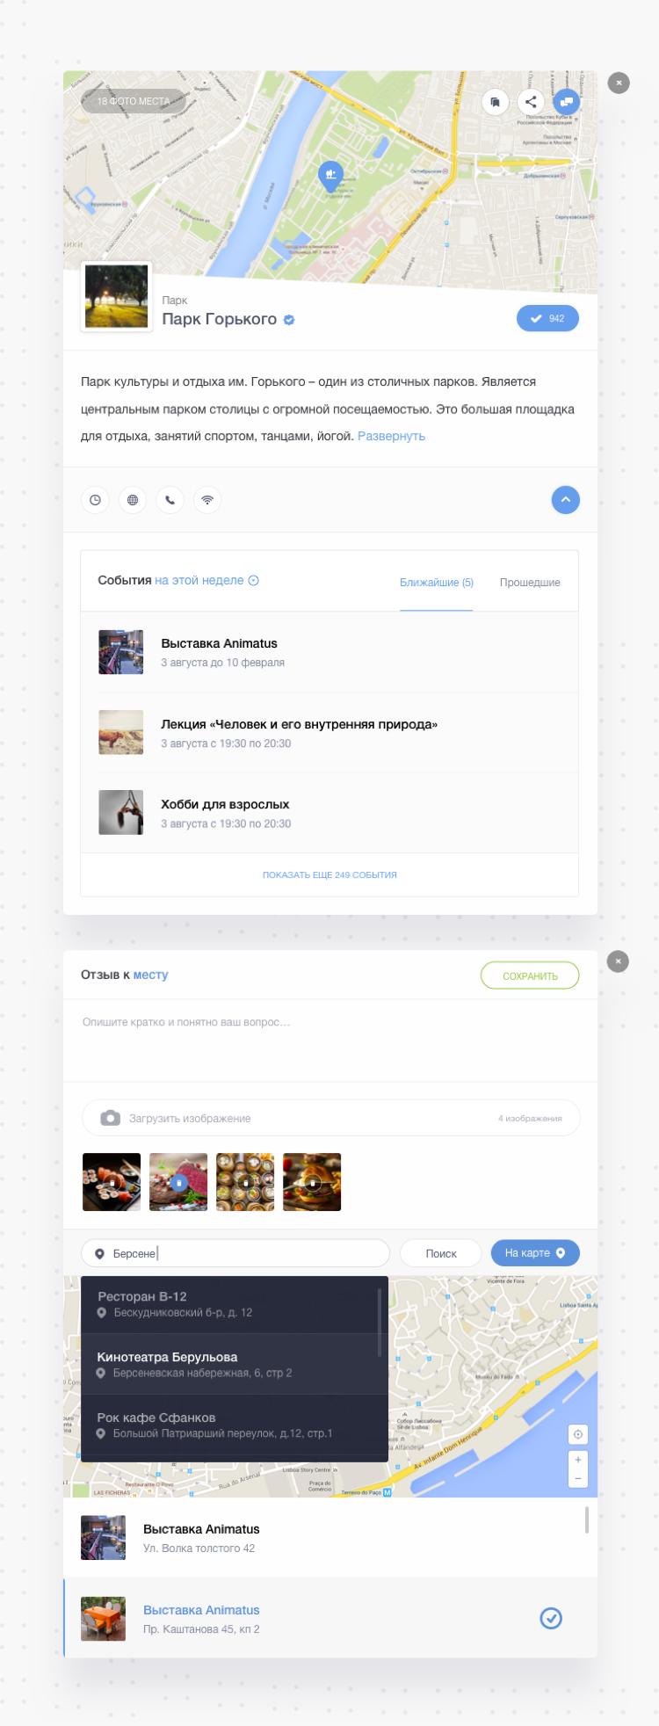
Task: Toggle the 942 check-in button
Action: [x=547, y=318]
